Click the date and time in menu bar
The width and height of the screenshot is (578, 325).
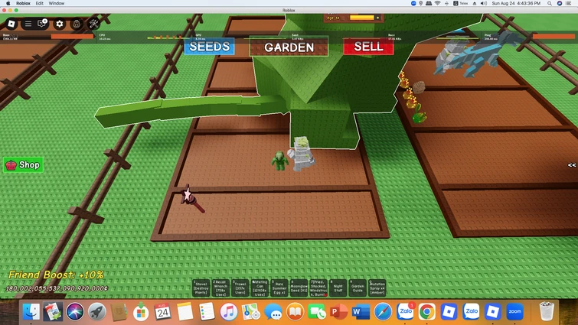[516, 3]
